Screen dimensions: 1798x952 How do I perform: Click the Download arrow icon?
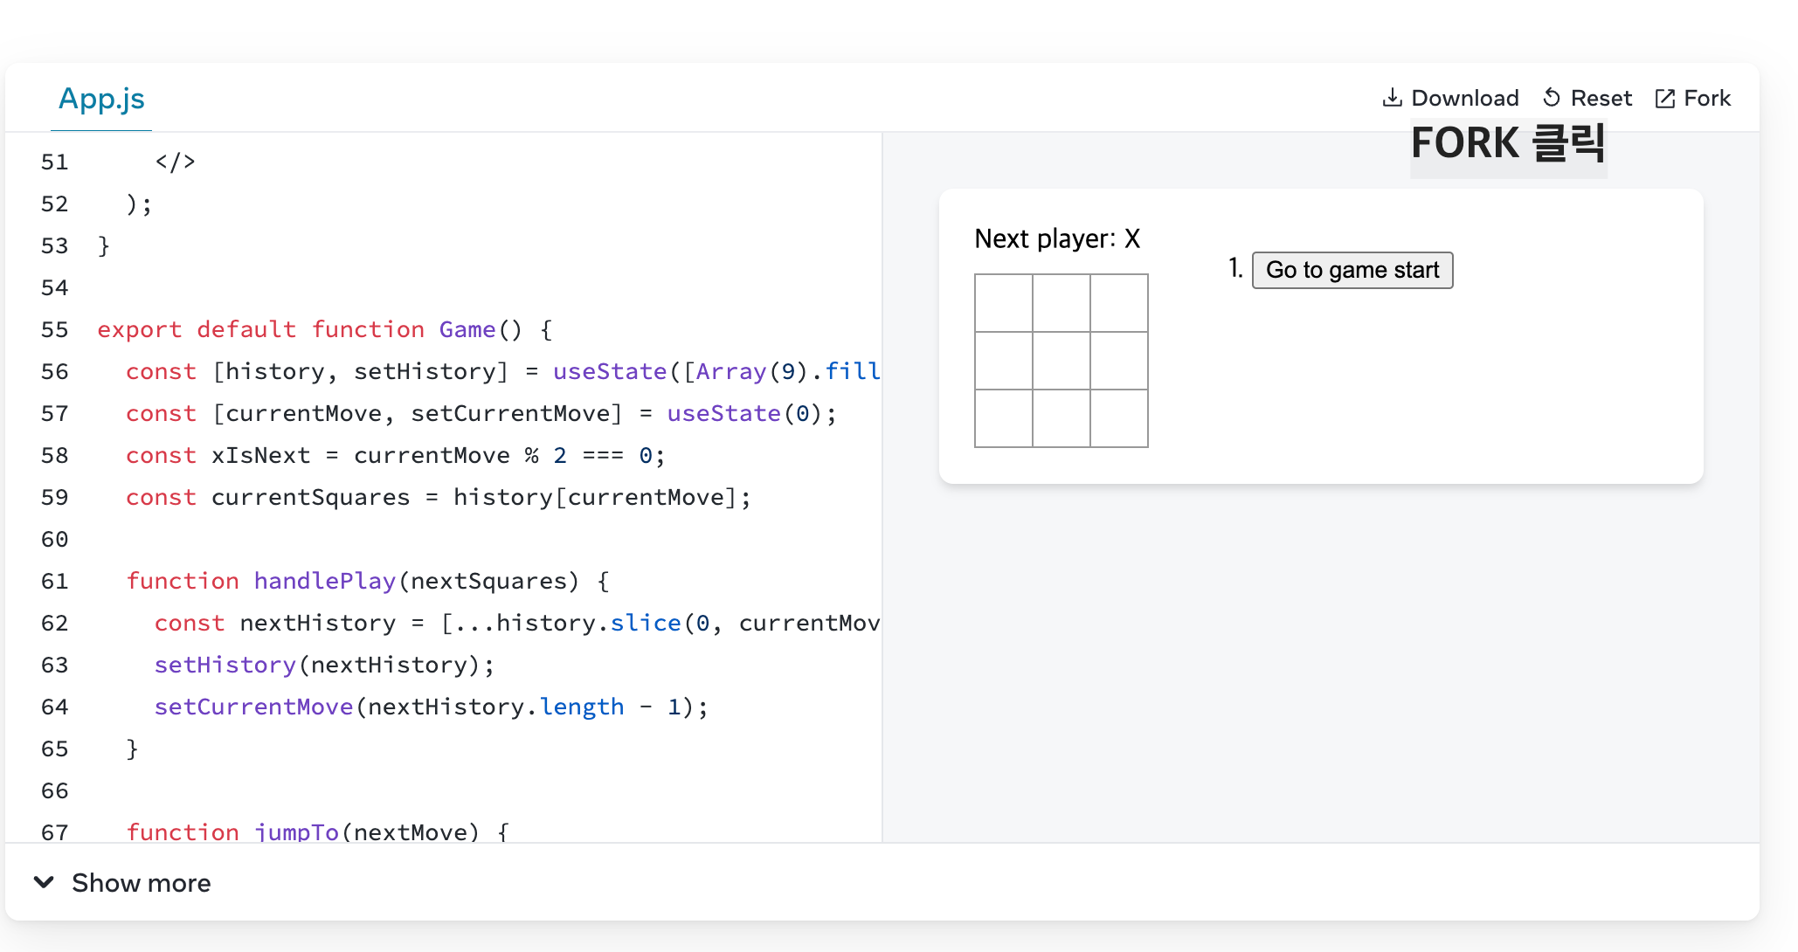pos(1392,98)
